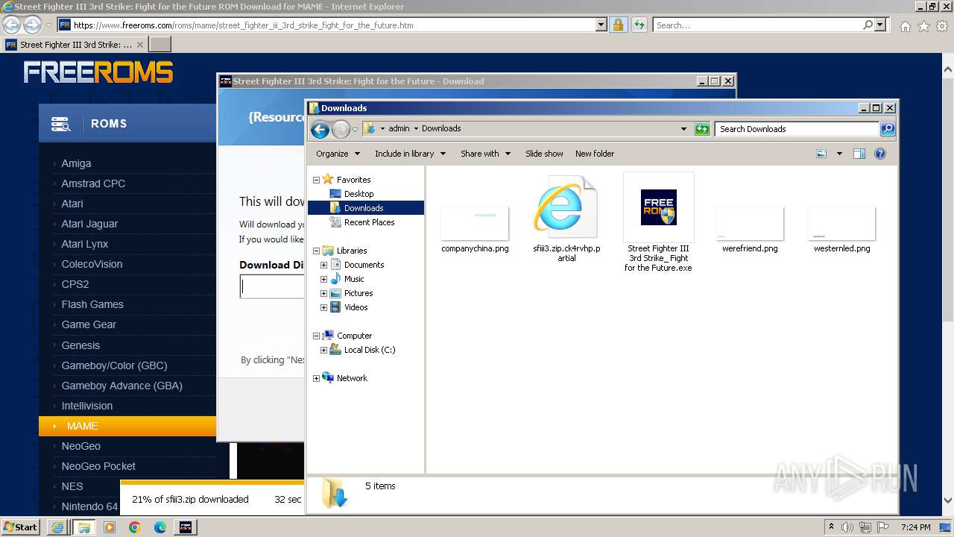Open the Gameboy Advance (GBA) category
The image size is (954, 537).
point(121,386)
